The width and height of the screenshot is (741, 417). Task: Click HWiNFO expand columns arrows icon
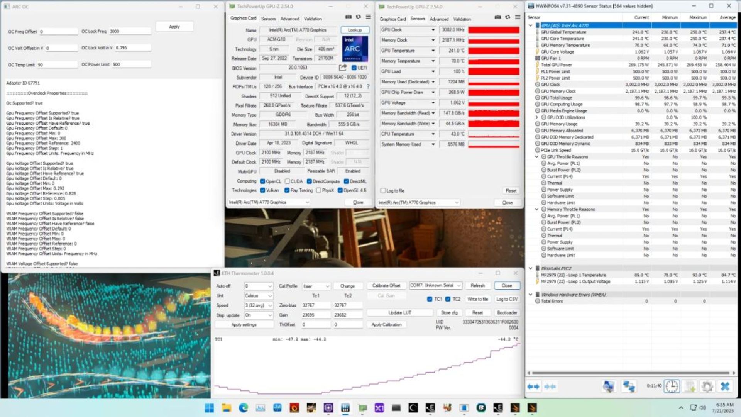533,386
